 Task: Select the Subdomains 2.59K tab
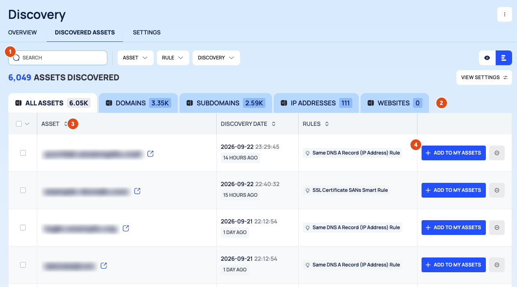226,103
